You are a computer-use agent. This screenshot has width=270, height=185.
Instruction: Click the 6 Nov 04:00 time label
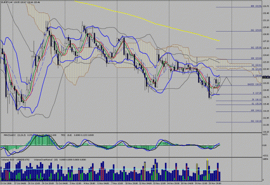[x=103, y=183]
